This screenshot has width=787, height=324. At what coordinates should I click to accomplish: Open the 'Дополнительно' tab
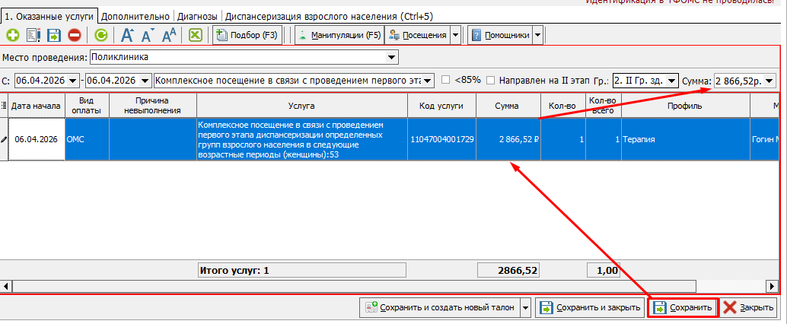coord(135,16)
